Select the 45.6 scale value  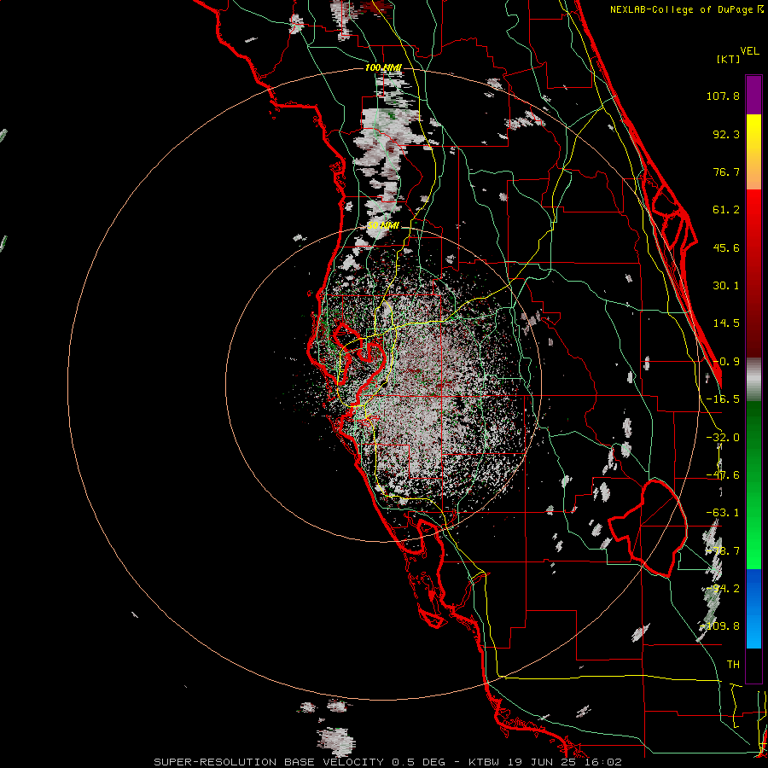coord(726,247)
